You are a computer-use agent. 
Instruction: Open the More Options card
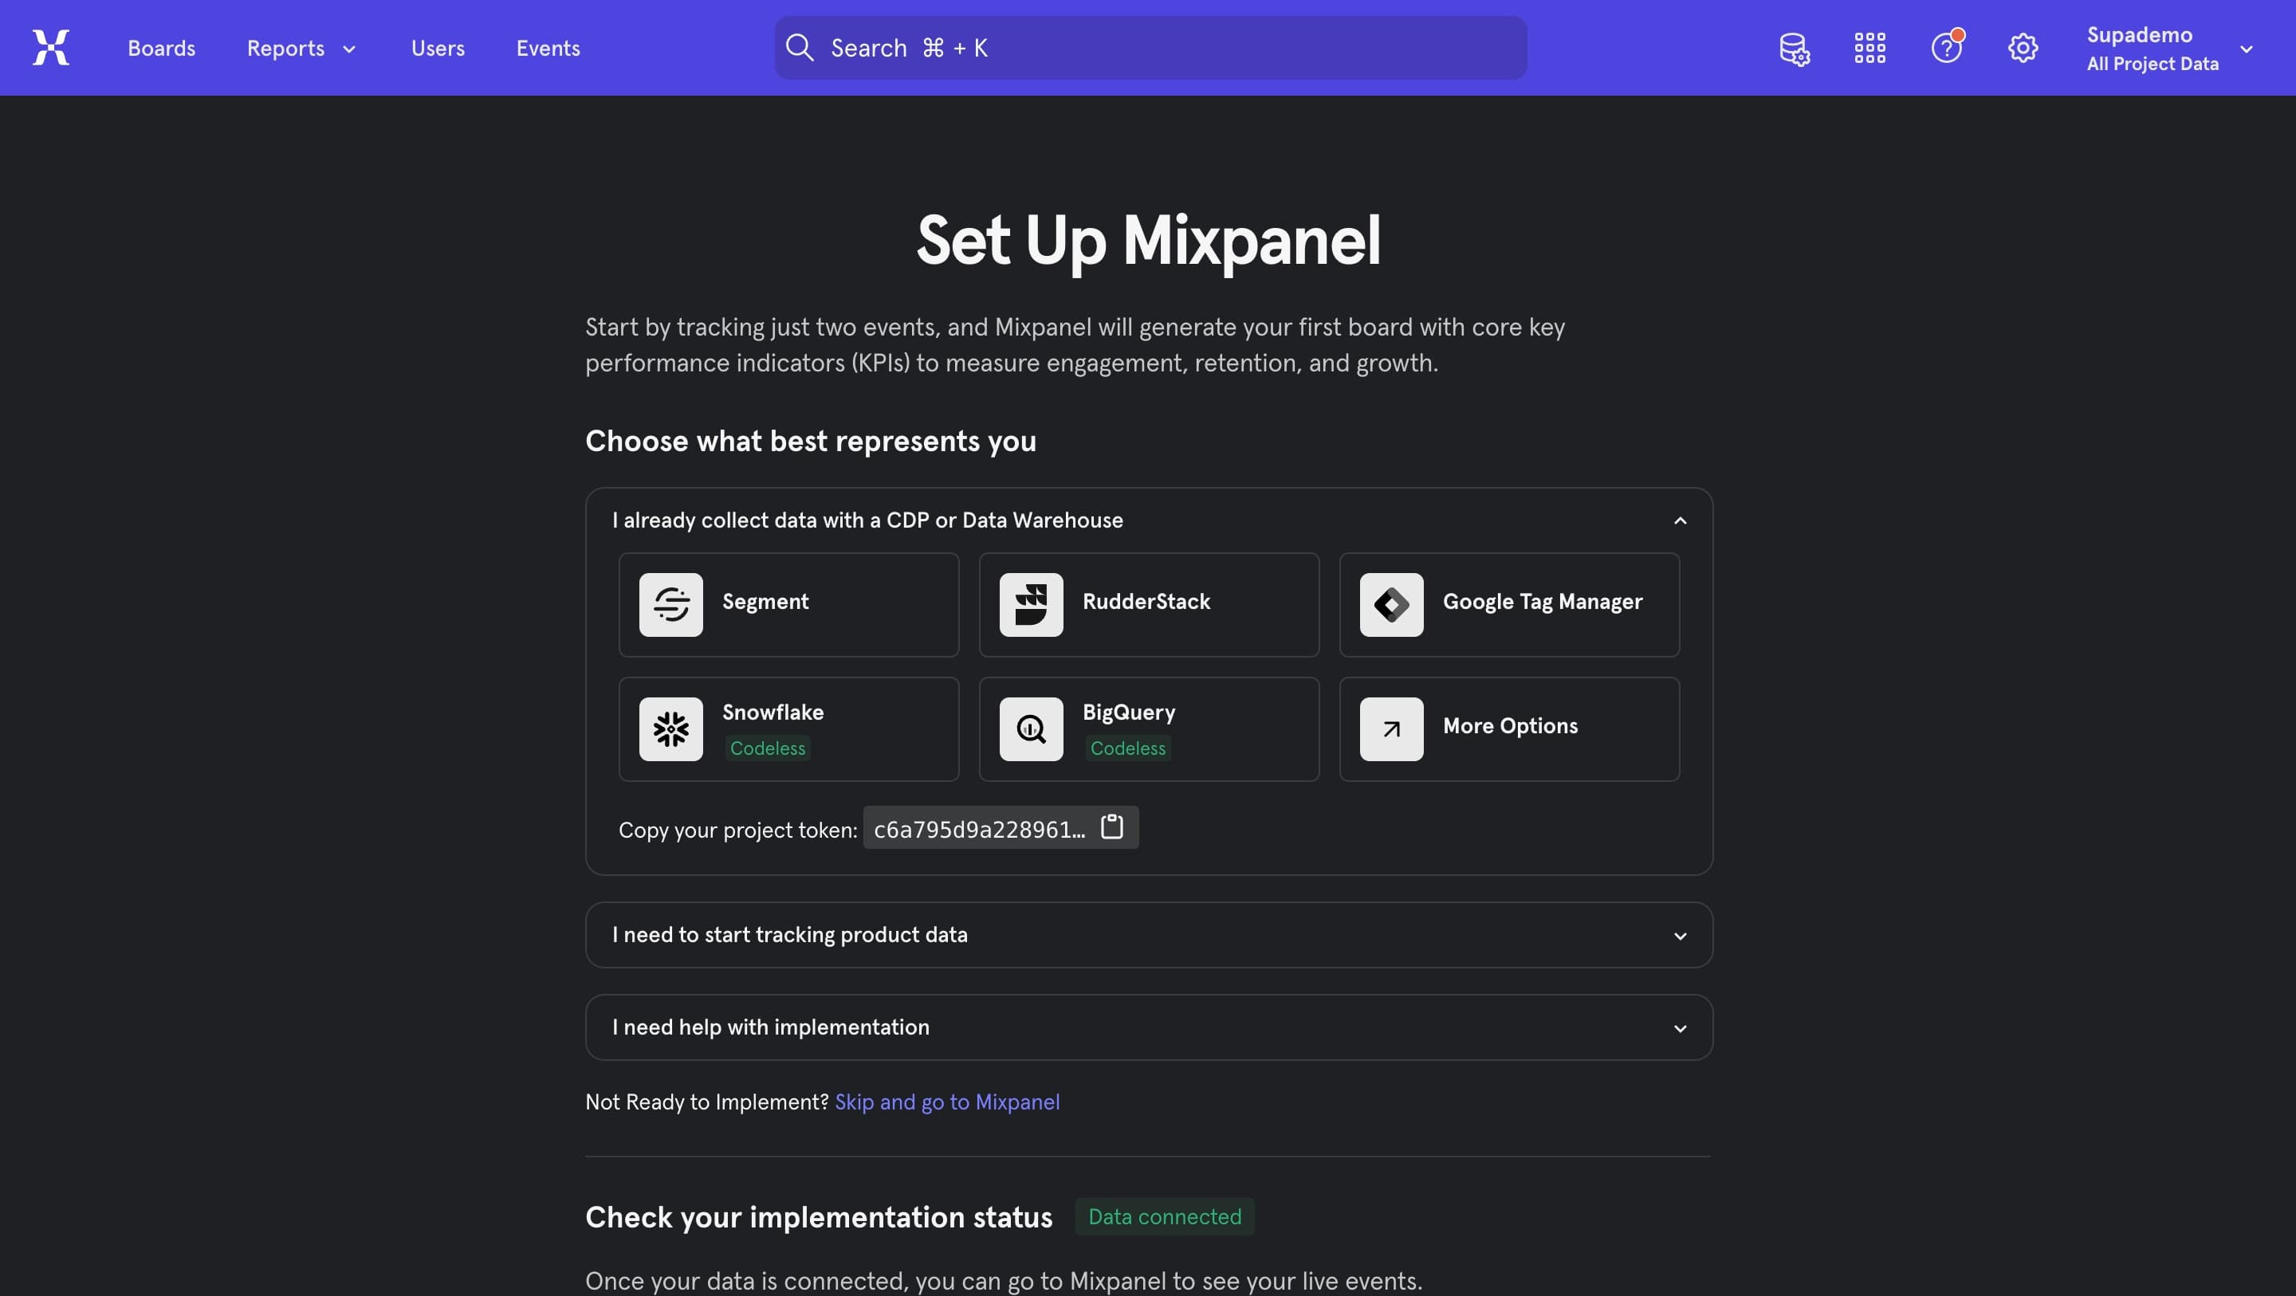coord(1509,729)
